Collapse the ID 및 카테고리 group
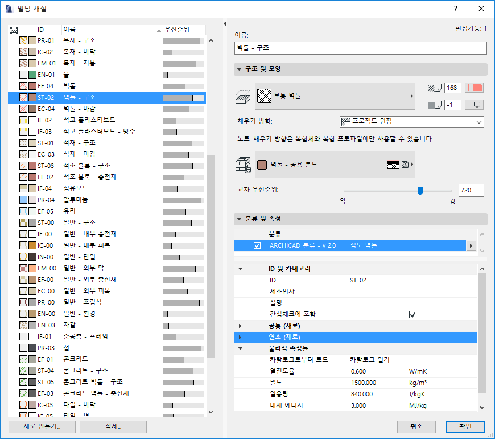Viewport: 495px width, 439px height. (x=241, y=269)
